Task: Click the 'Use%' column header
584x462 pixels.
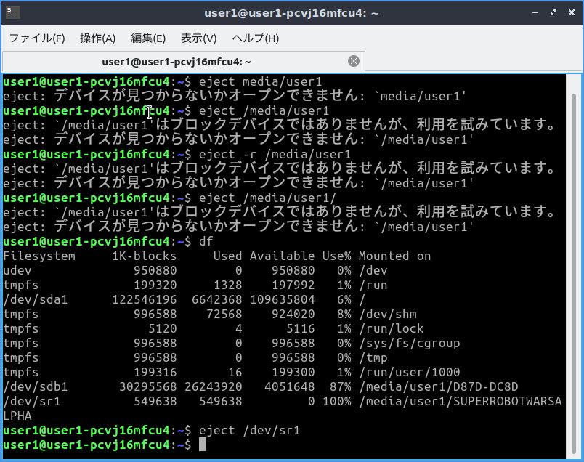Action: tap(336, 256)
